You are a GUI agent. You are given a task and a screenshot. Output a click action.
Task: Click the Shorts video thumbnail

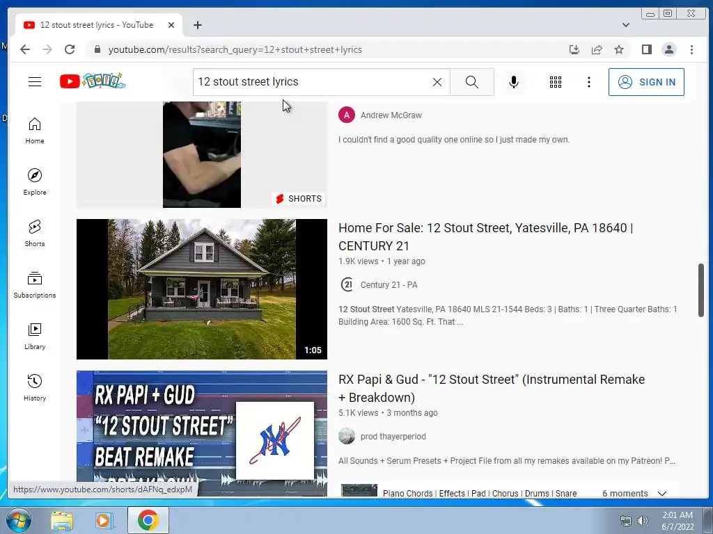coord(201,154)
